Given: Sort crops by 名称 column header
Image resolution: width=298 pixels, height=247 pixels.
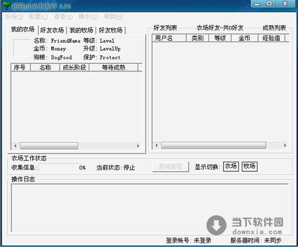Looking at the screenshot, I should coord(45,67).
